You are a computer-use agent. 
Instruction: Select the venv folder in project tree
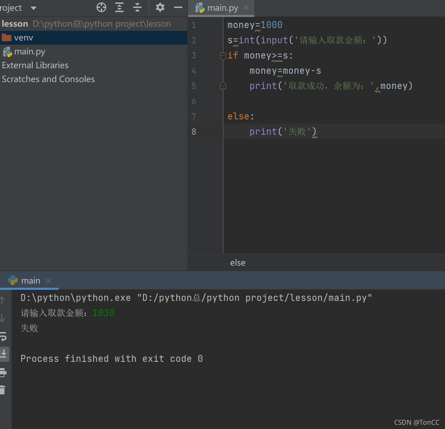[93, 38]
